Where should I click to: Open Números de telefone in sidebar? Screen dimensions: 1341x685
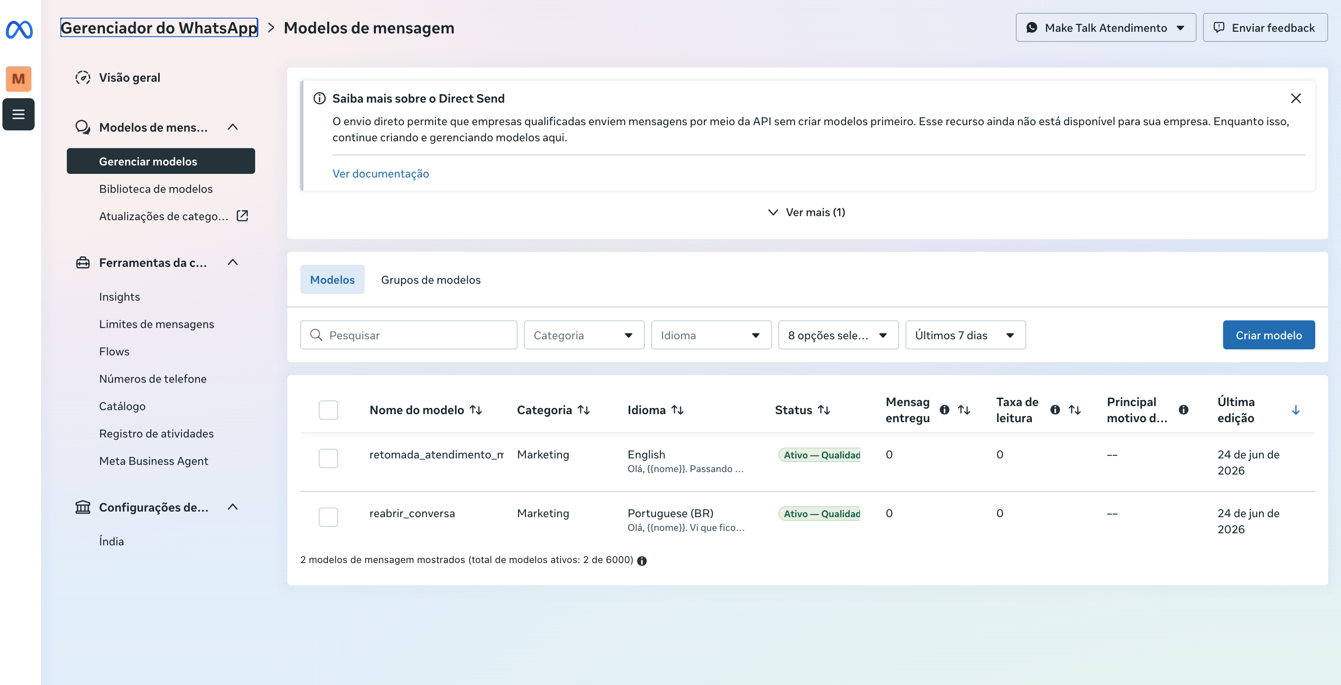tap(153, 379)
